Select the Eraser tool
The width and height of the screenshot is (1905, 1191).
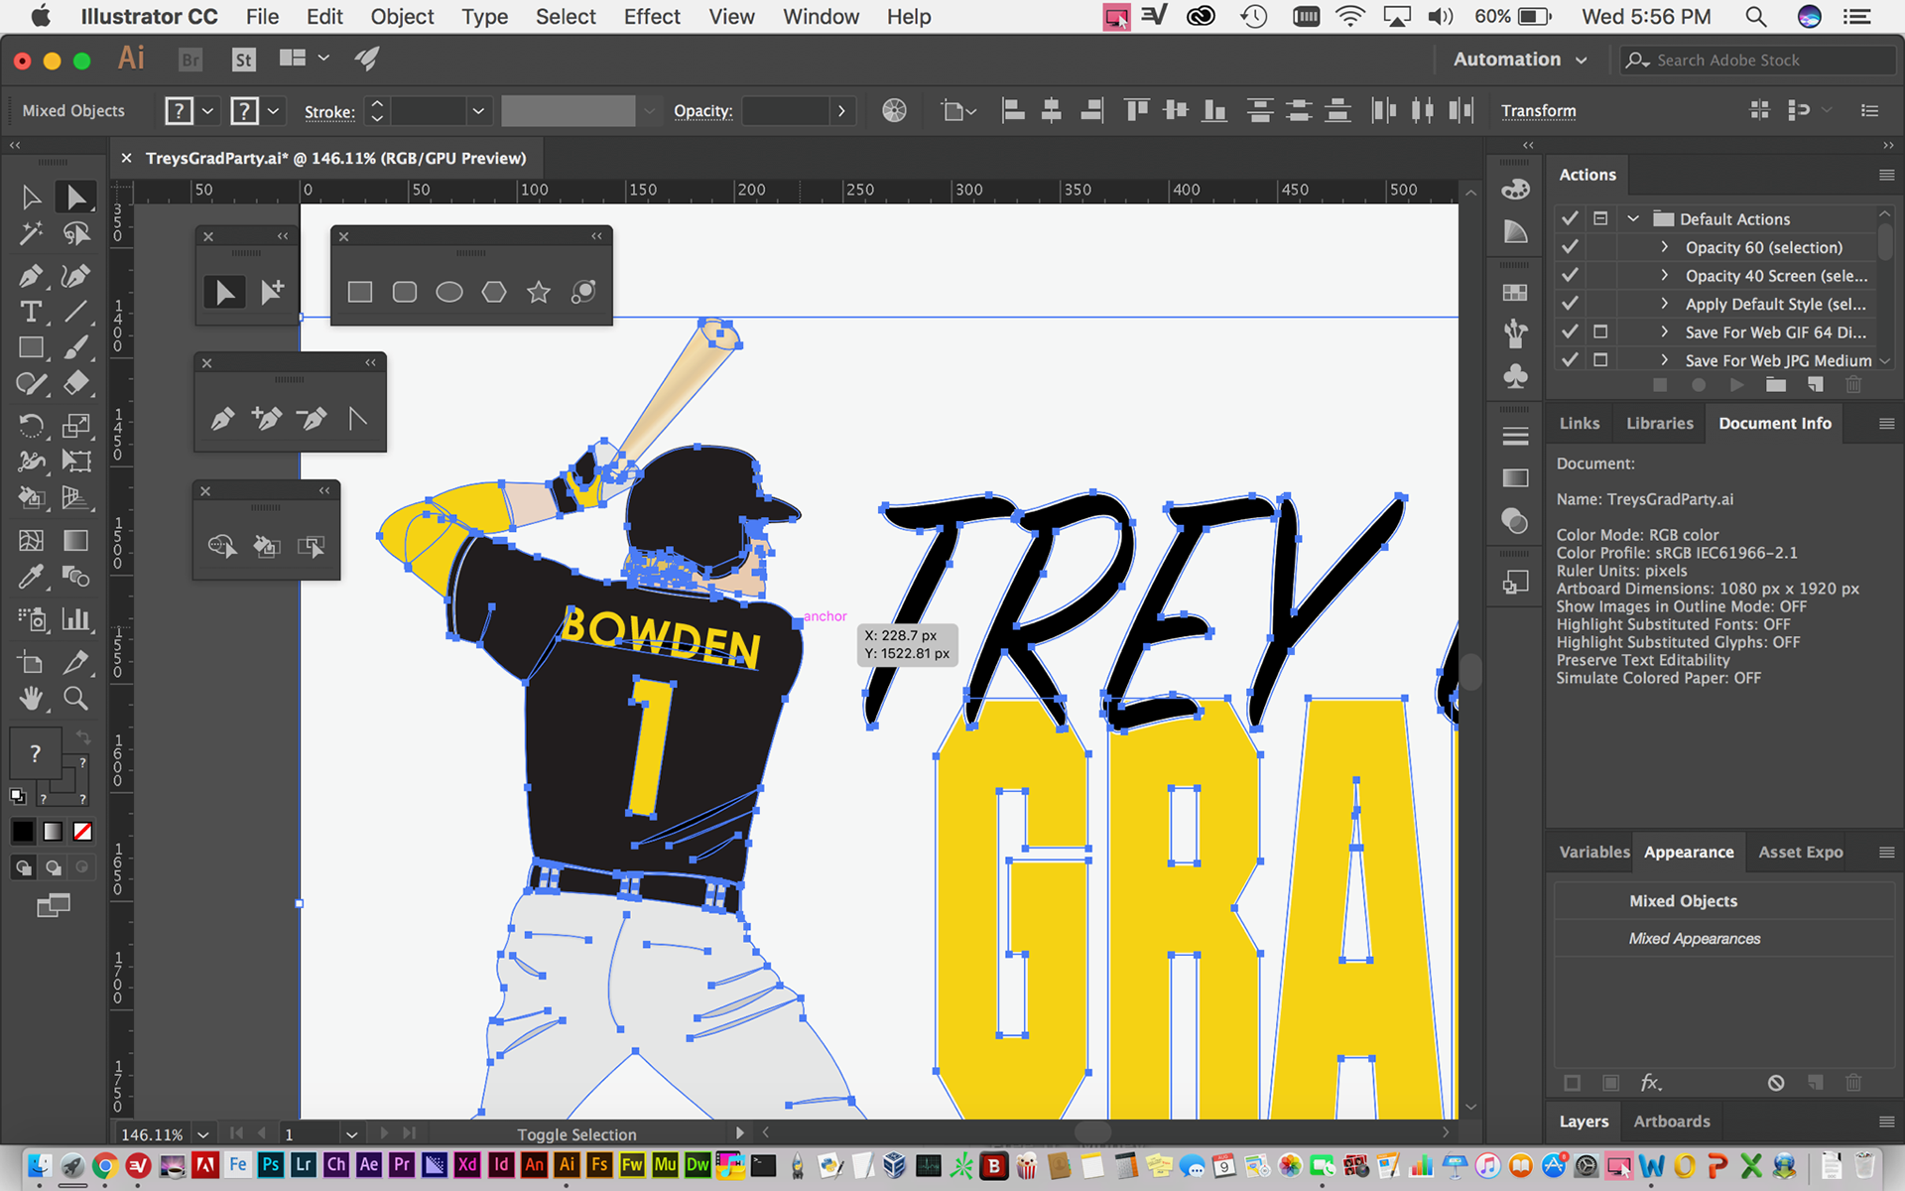[75, 383]
